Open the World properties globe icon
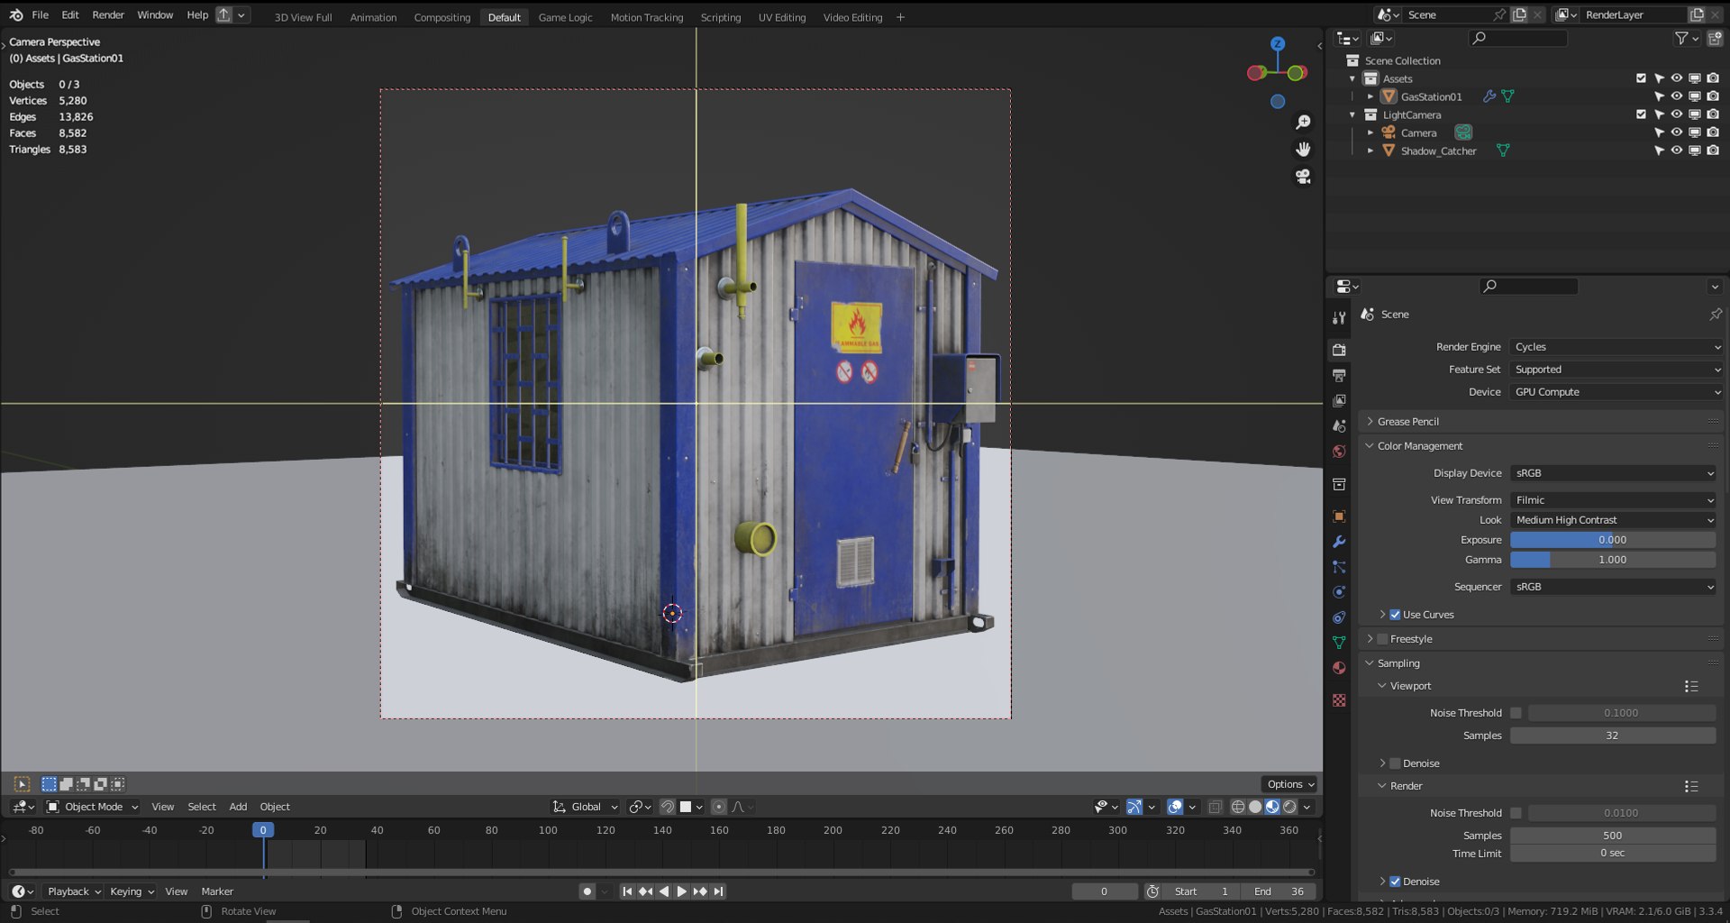 pos(1339,451)
